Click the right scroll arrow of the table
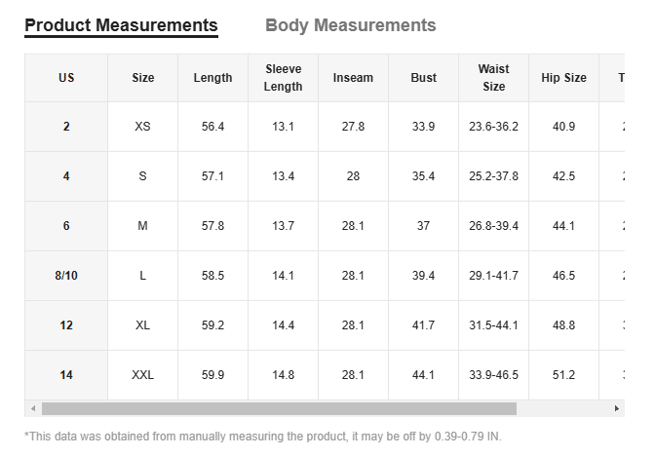This screenshot has width=655, height=457. click(617, 408)
